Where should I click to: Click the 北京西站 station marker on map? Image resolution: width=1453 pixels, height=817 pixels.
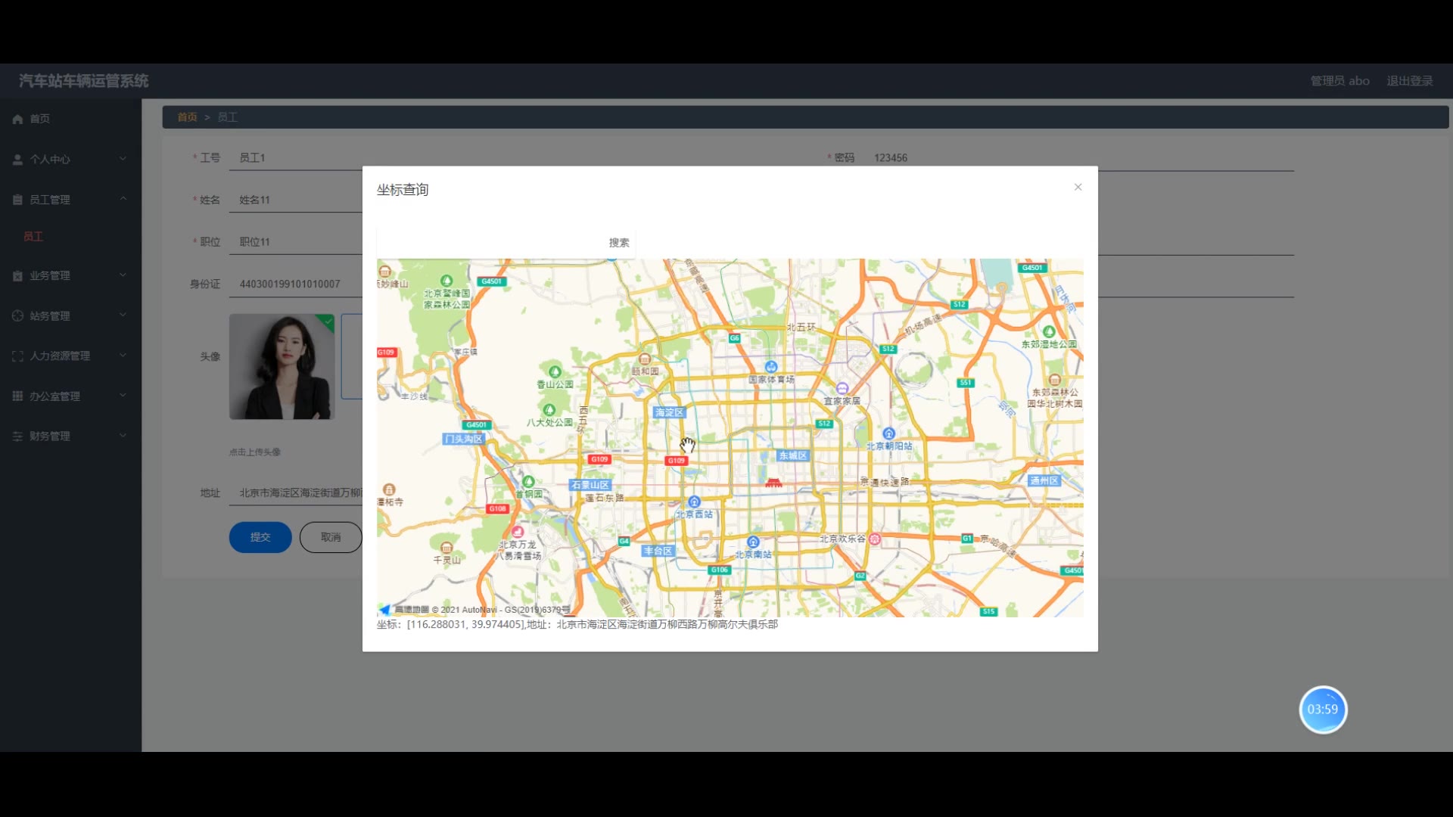[x=694, y=502]
